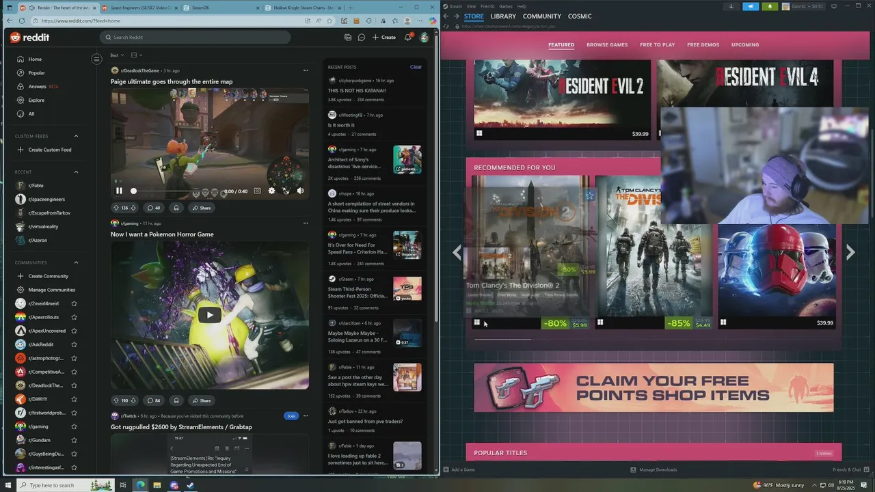Click Create post button on Reddit

click(x=384, y=37)
